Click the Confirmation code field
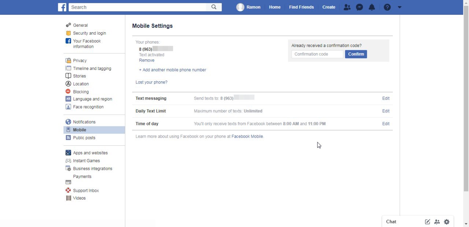Viewport: 469px width, 227px height. (x=317, y=54)
